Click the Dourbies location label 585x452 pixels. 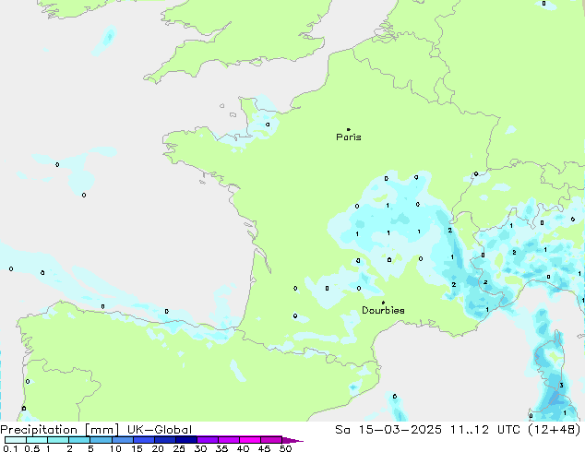click(x=383, y=310)
